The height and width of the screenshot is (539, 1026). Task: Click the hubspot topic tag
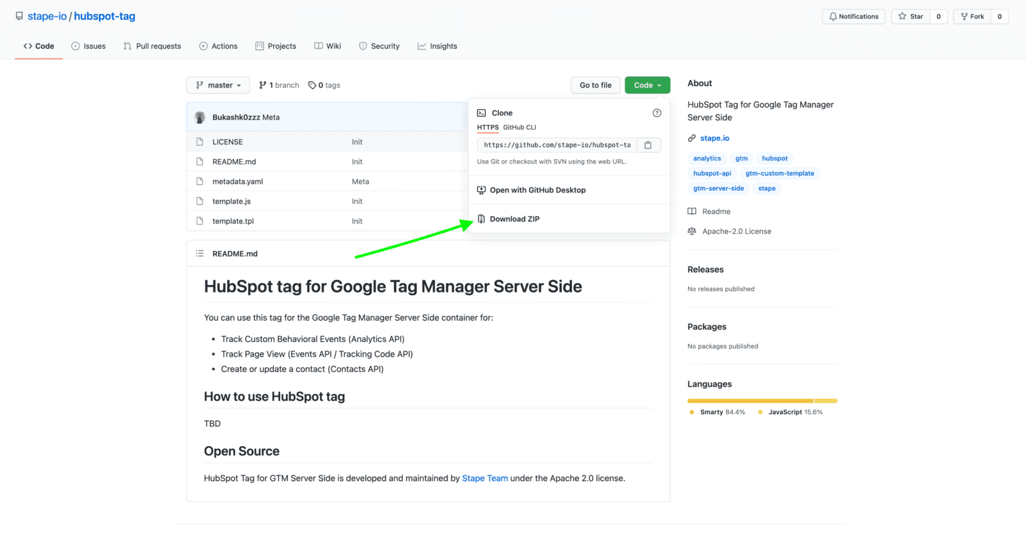click(775, 158)
